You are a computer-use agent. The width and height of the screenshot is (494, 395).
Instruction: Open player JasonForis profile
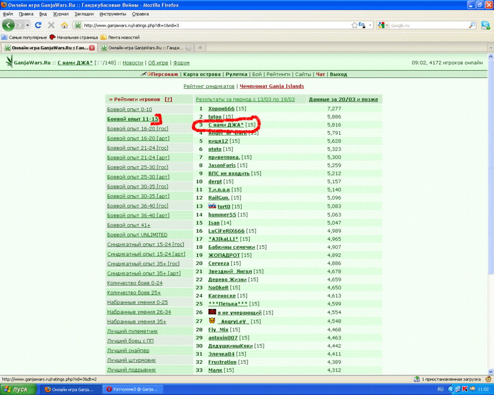pos(222,165)
